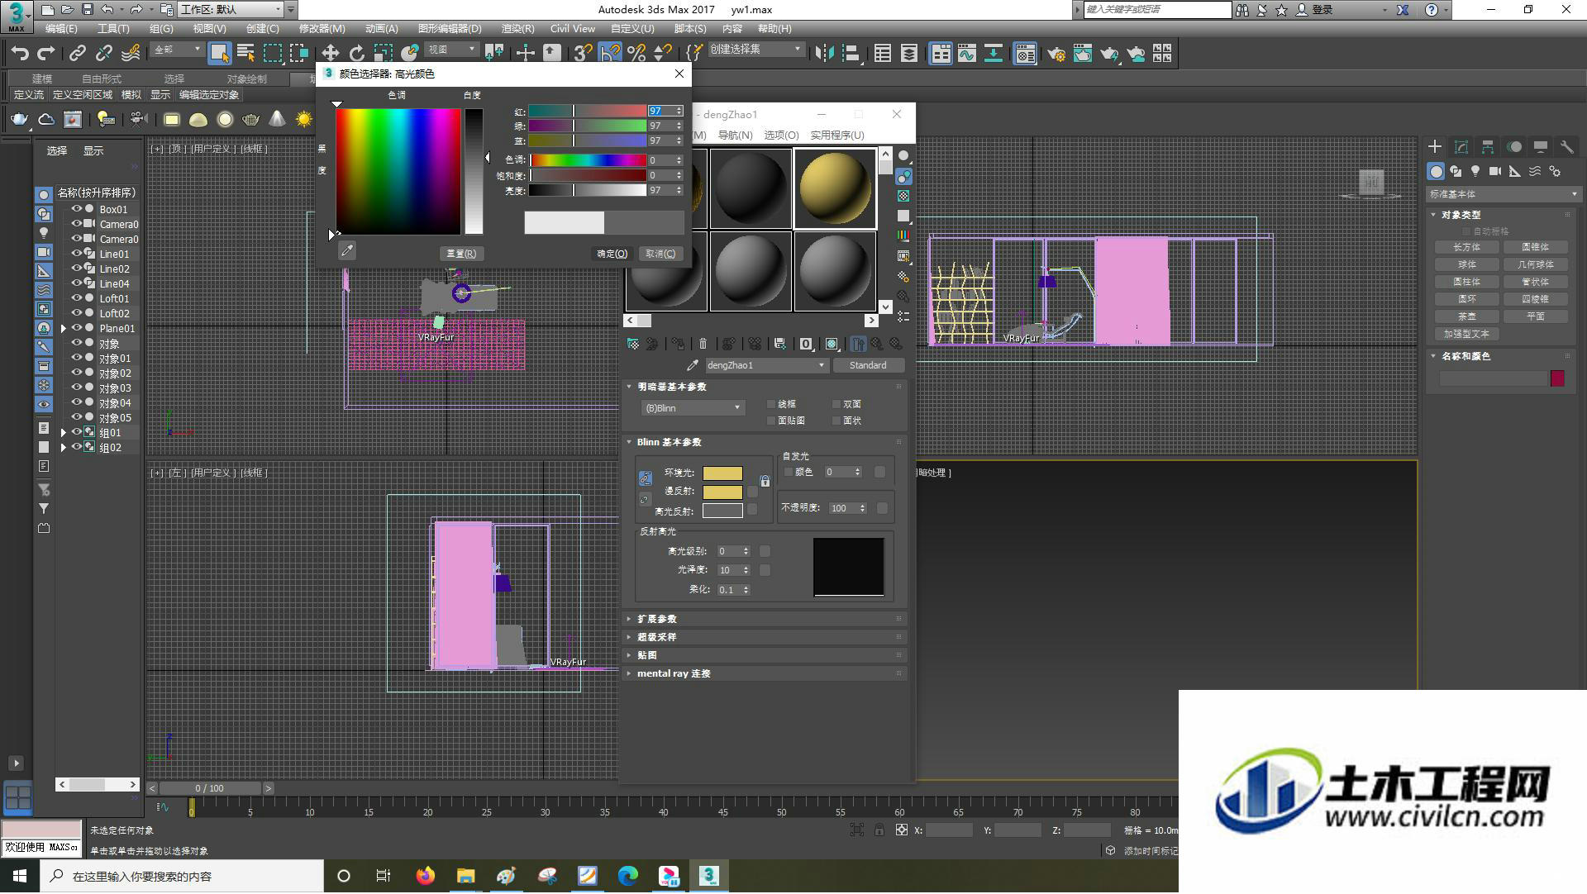
Task: Switch to the 对象绘制 ribbon tab
Action: (246, 78)
